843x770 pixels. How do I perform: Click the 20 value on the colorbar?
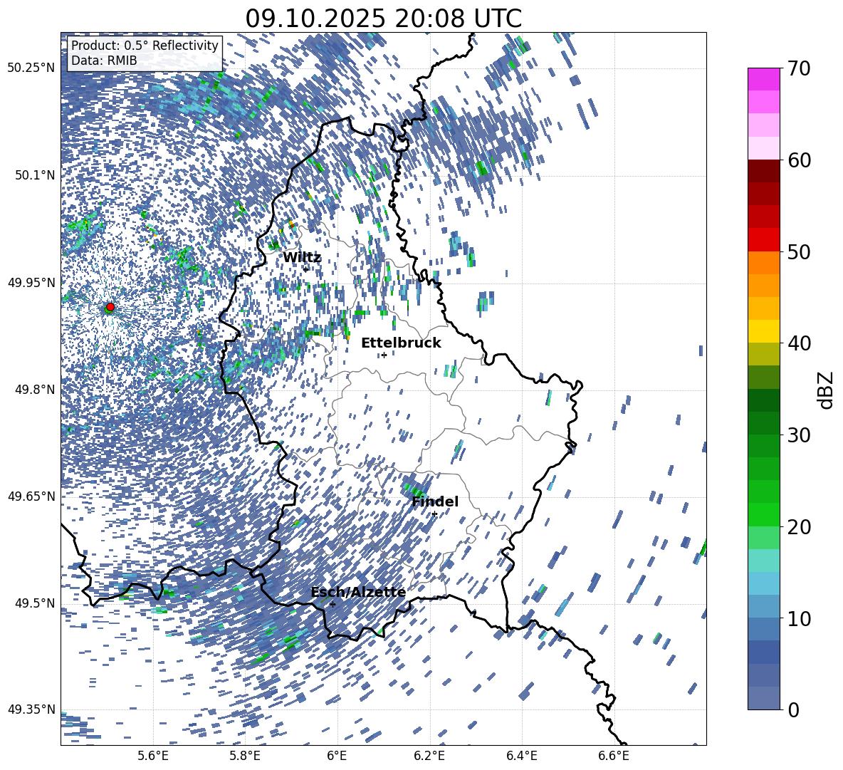799,526
